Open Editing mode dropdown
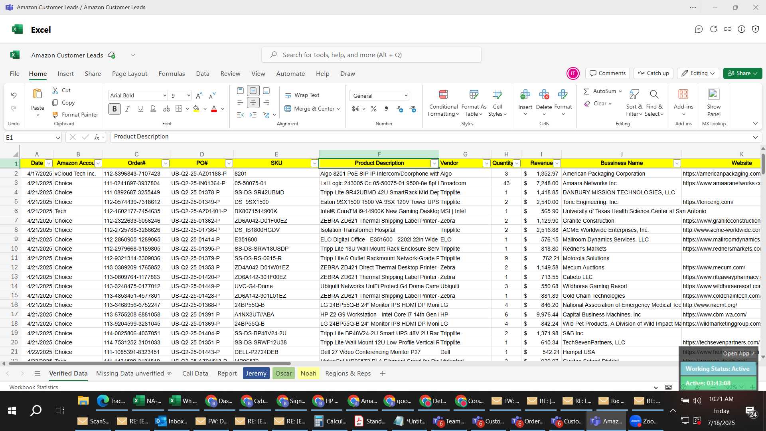766x431 pixels. (x=698, y=73)
